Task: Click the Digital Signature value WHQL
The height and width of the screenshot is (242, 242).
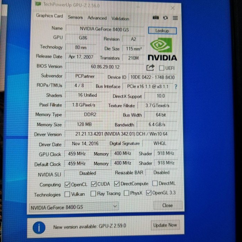Action: (160, 143)
